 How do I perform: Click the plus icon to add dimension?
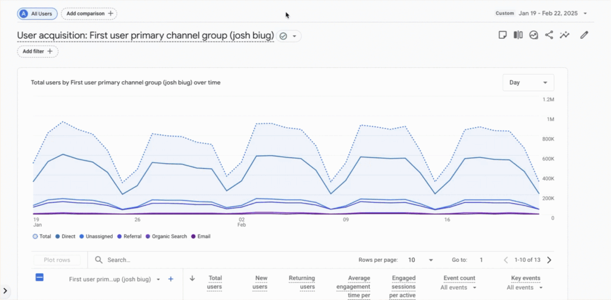[x=171, y=279]
